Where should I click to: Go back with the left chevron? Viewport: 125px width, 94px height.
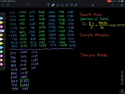tap(3, 5)
